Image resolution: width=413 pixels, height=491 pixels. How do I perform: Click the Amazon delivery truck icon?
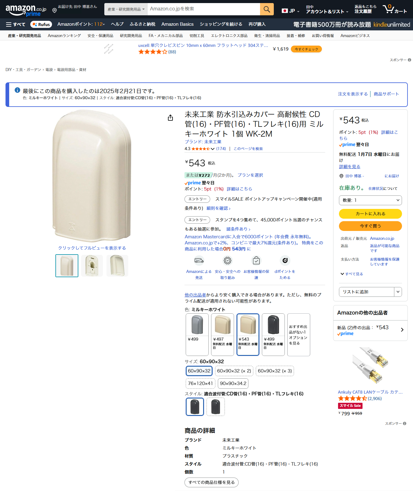tap(199, 261)
